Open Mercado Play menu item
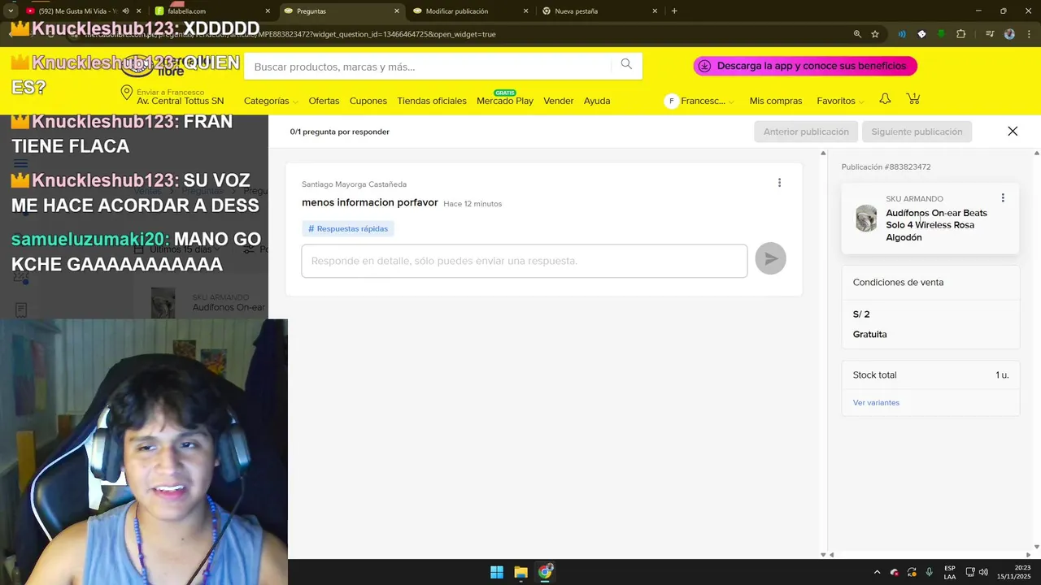The height and width of the screenshot is (585, 1041). [505, 101]
